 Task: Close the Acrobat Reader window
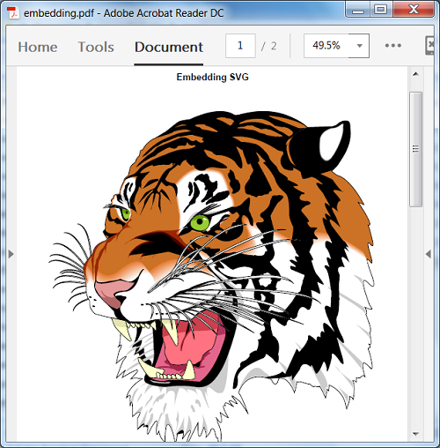pyautogui.click(x=414, y=10)
